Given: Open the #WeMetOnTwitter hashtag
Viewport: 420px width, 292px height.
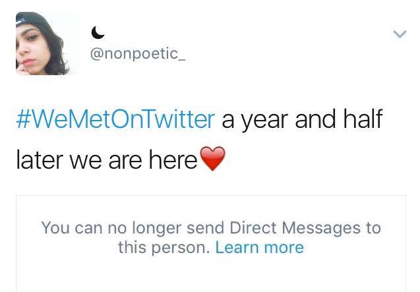Looking at the screenshot, I should (115, 121).
